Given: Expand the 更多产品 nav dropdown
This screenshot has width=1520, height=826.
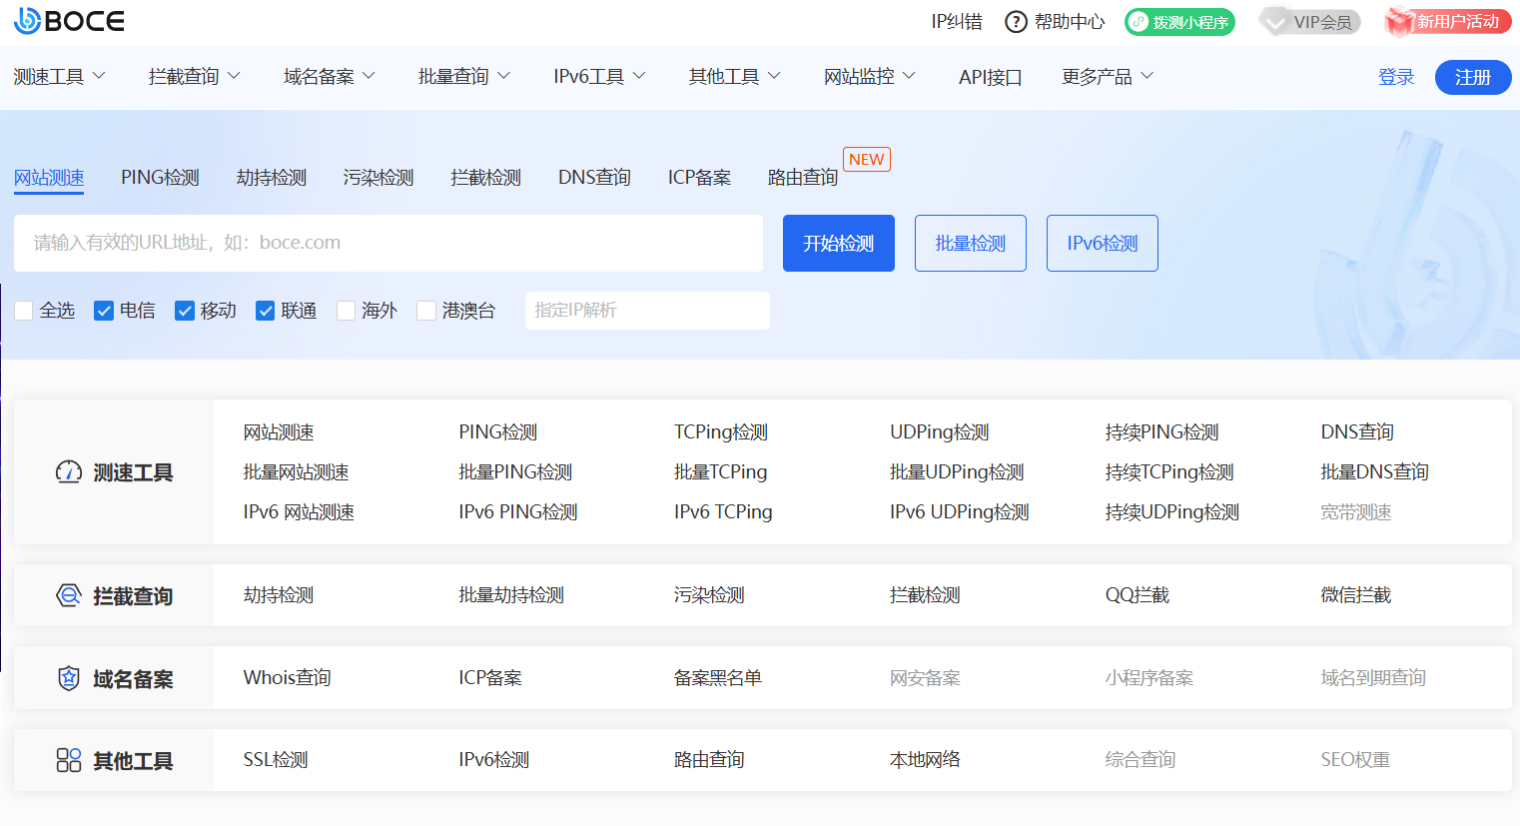Looking at the screenshot, I should point(1108,77).
